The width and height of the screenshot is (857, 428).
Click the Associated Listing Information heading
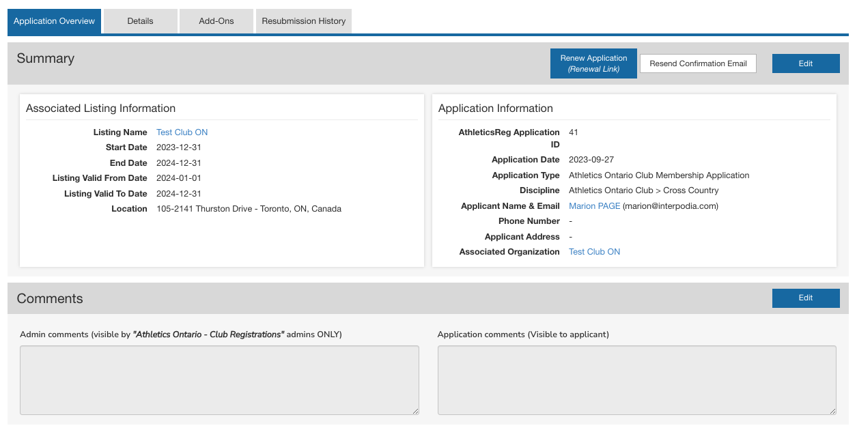pos(100,109)
